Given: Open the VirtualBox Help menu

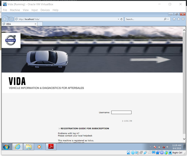Looking at the screenshot, I should click(x=56, y=10).
